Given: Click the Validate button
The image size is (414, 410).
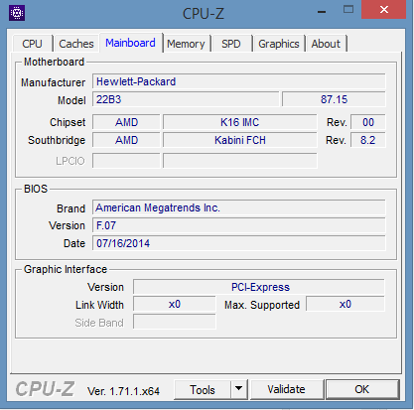Looking at the screenshot, I should [x=287, y=390].
